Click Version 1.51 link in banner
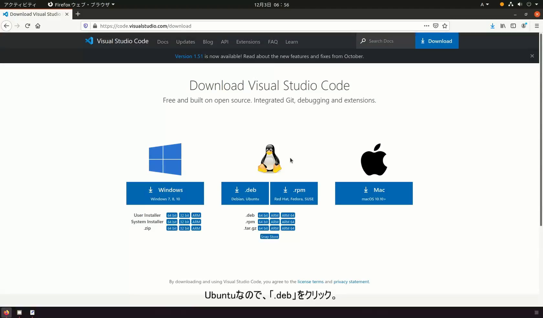Screen dimensions: 543x318 pos(189,56)
